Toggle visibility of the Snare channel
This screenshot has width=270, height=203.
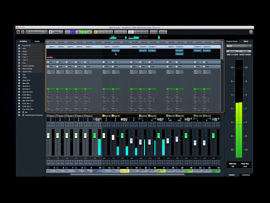(x=19, y=51)
